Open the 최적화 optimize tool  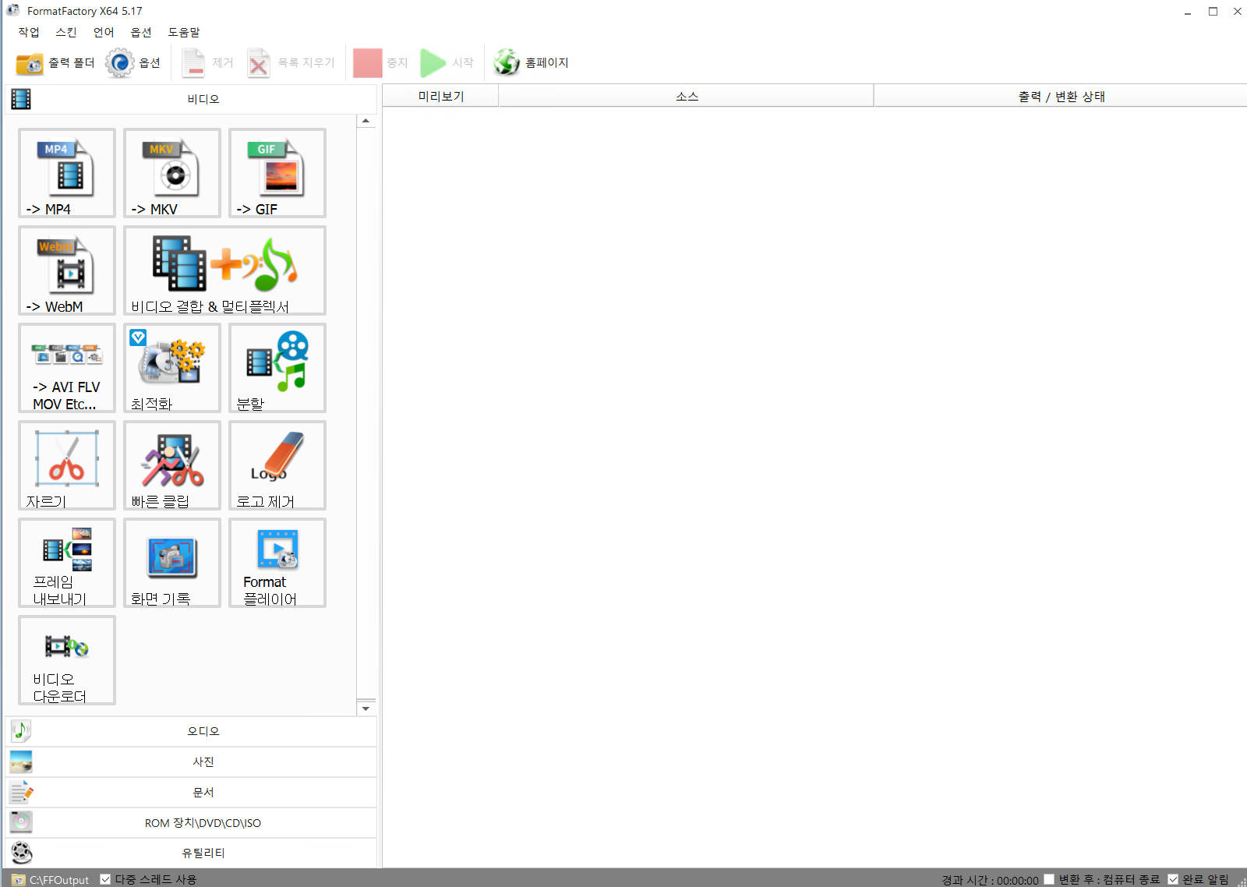tap(172, 368)
